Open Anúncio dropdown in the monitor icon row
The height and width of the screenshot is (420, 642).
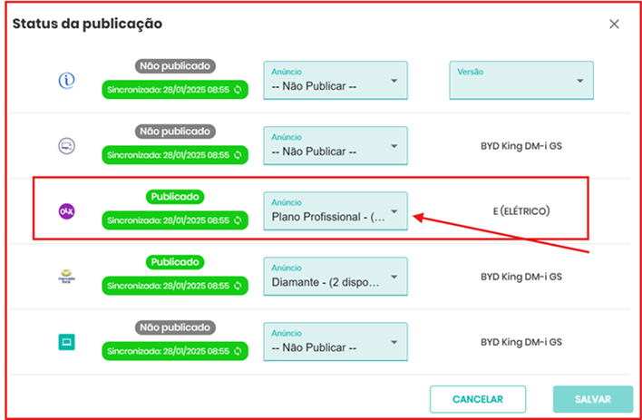point(336,146)
